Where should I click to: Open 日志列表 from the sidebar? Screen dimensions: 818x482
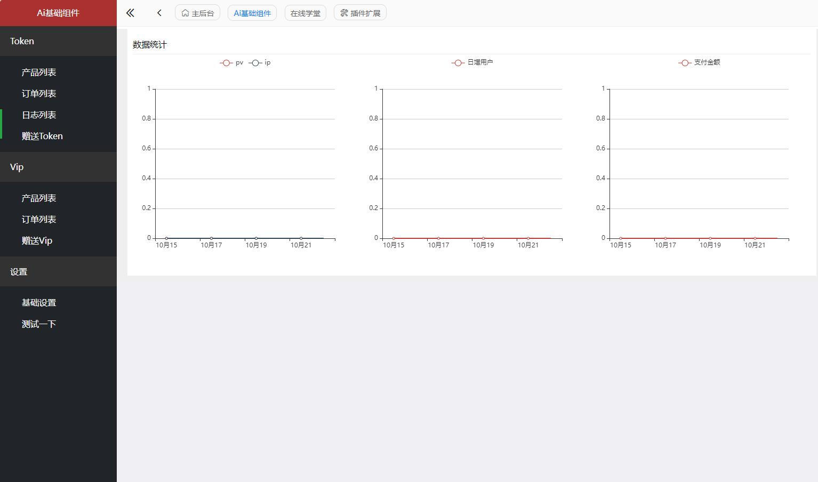point(38,115)
